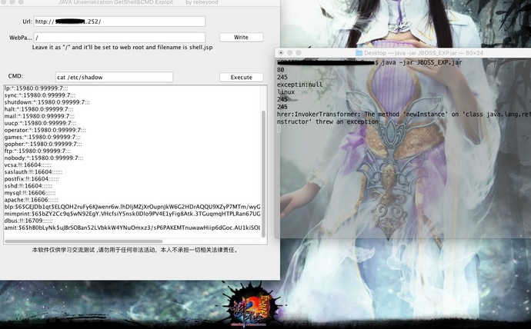Click the output area vertical scrollbar

click(x=264, y=174)
